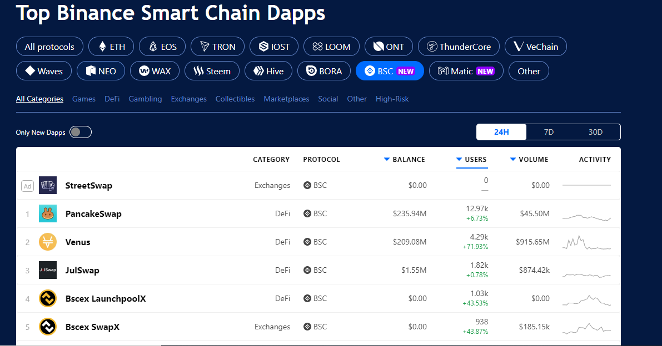
Task: Click the Venus dapp logo icon
Action: [48, 242]
